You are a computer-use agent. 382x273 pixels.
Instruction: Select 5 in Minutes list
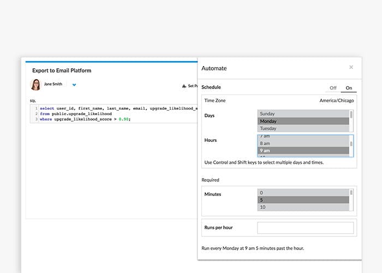point(303,200)
